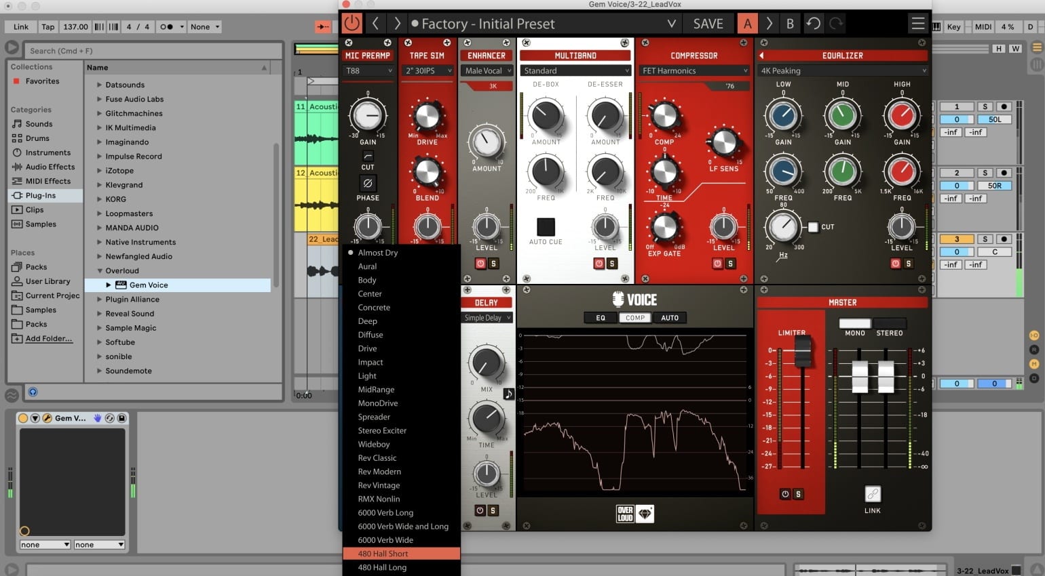
Task: Open the Gem Voice hamburger menu
Action: [918, 24]
